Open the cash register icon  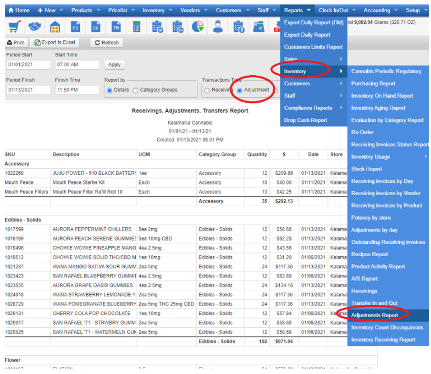pyautogui.click(x=259, y=27)
